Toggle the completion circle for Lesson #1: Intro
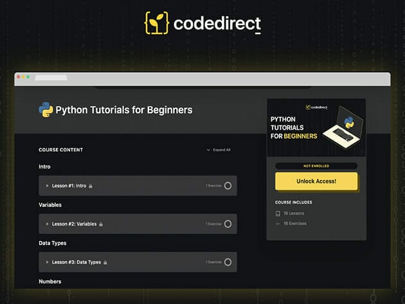Viewport: 405px width, 304px height. (228, 186)
